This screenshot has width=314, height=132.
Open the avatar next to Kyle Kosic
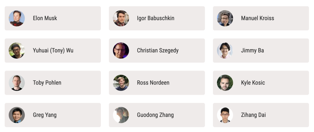[x=225, y=83]
